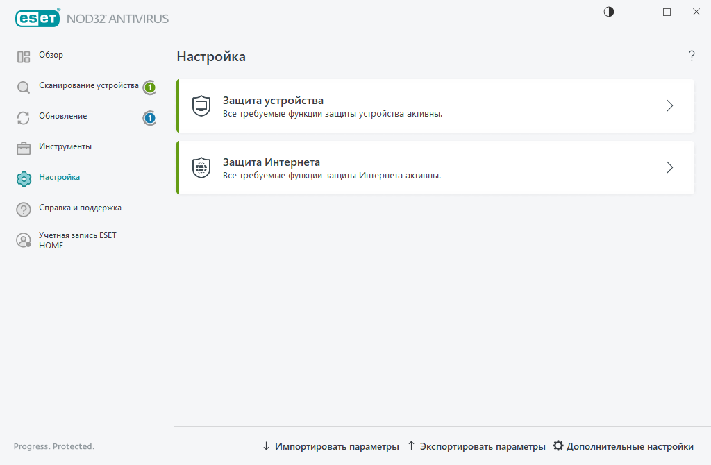Click the Дополнительные настройки gear icon
The width and height of the screenshot is (711, 465).
pyautogui.click(x=558, y=446)
